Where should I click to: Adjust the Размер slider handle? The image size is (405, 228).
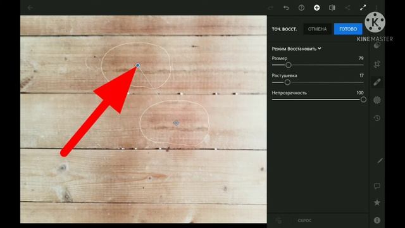289,65
